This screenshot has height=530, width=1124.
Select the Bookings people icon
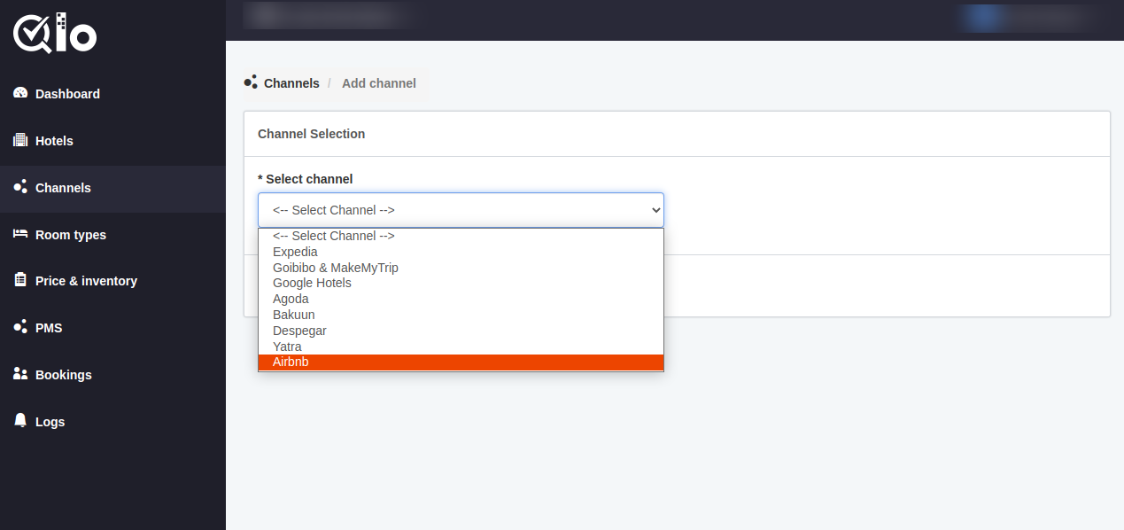click(x=20, y=374)
